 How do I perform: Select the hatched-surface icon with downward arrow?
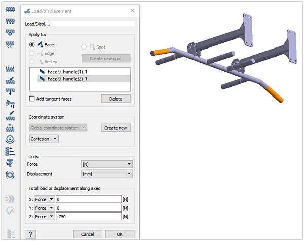pyautogui.click(x=10, y=92)
